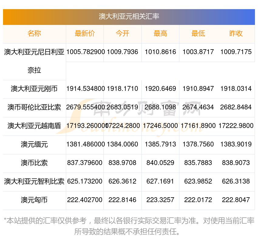This screenshot has width=258, height=241.
Task: Click opening value 1918.1710
Action: pos(122,89)
